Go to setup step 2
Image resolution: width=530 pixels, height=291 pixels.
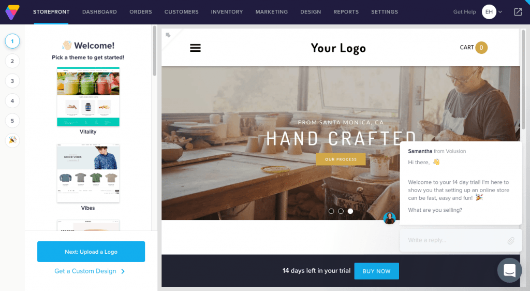point(12,61)
